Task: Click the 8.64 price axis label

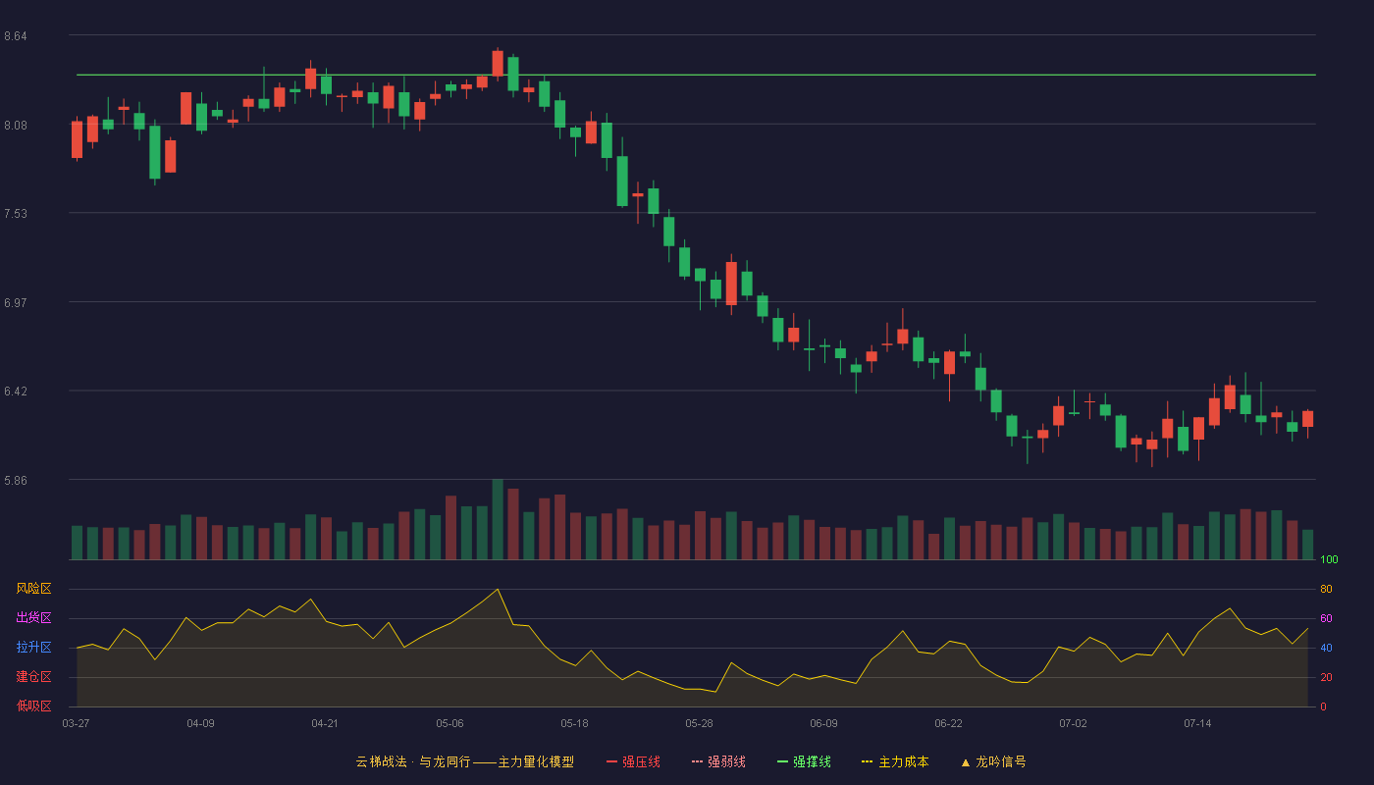Action: click(16, 36)
